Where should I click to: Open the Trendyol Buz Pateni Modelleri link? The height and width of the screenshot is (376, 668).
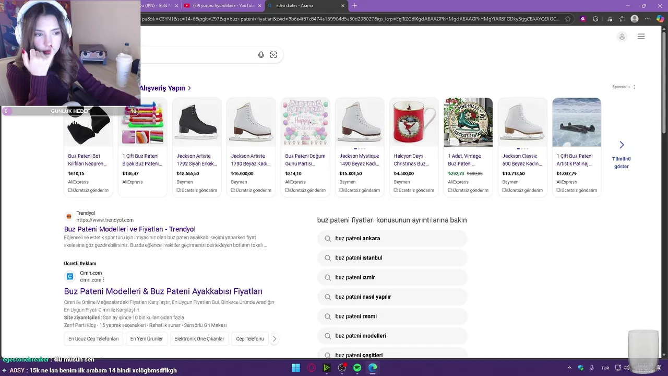click(x=129, y=229)
